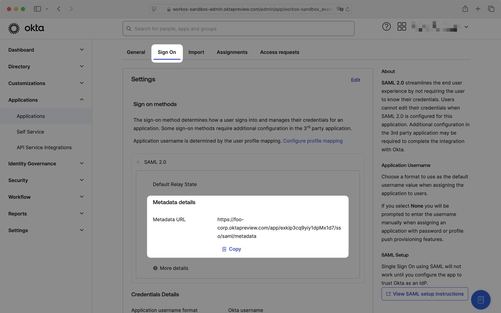The height and width of the screenshot is (313, 501).
Task: Open the Access requests tab
Action: pyautogui.click(x=280, y=52)
